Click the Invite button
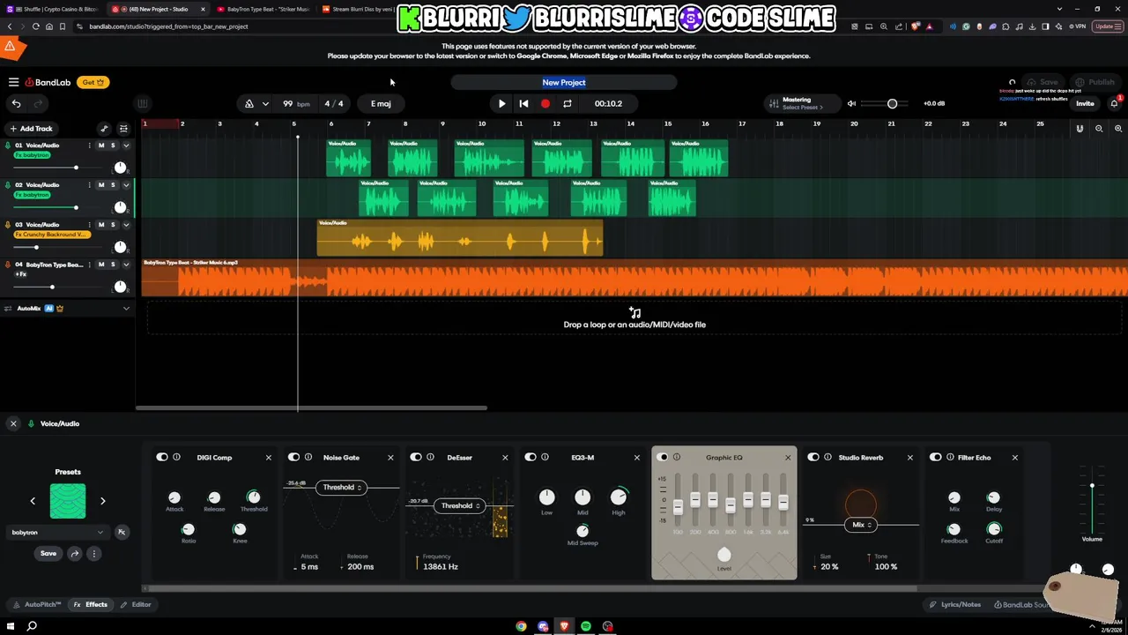Viewport: 1128px width, 635px height. tap(1085, 104)
